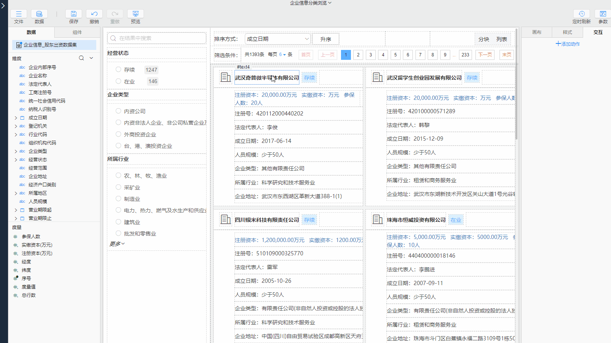Open 预览 (Preview) from the toolbar
The image size is (611, 343).
[135, 14]
